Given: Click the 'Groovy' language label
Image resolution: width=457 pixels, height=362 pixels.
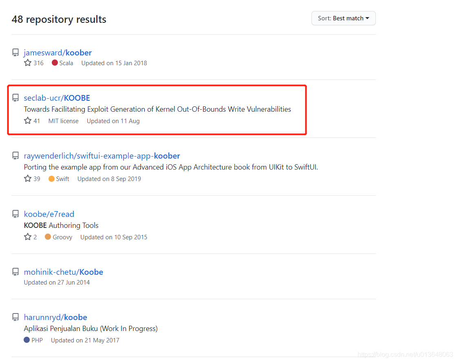Looking at the screenshot, I should tap(62, 237).
